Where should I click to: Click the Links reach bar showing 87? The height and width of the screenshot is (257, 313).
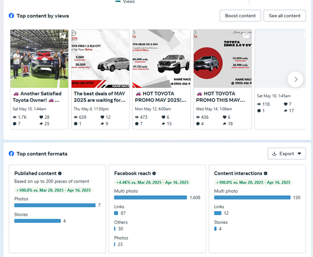click(x=116, y=213)
